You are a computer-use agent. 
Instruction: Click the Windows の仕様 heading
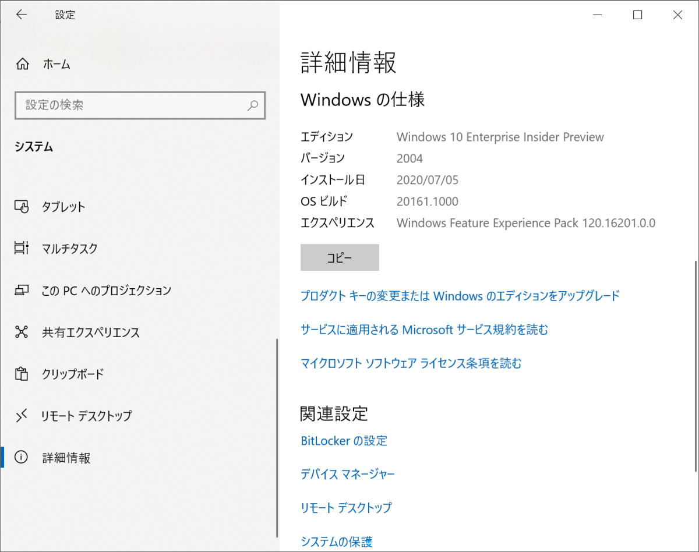[362, 100]
